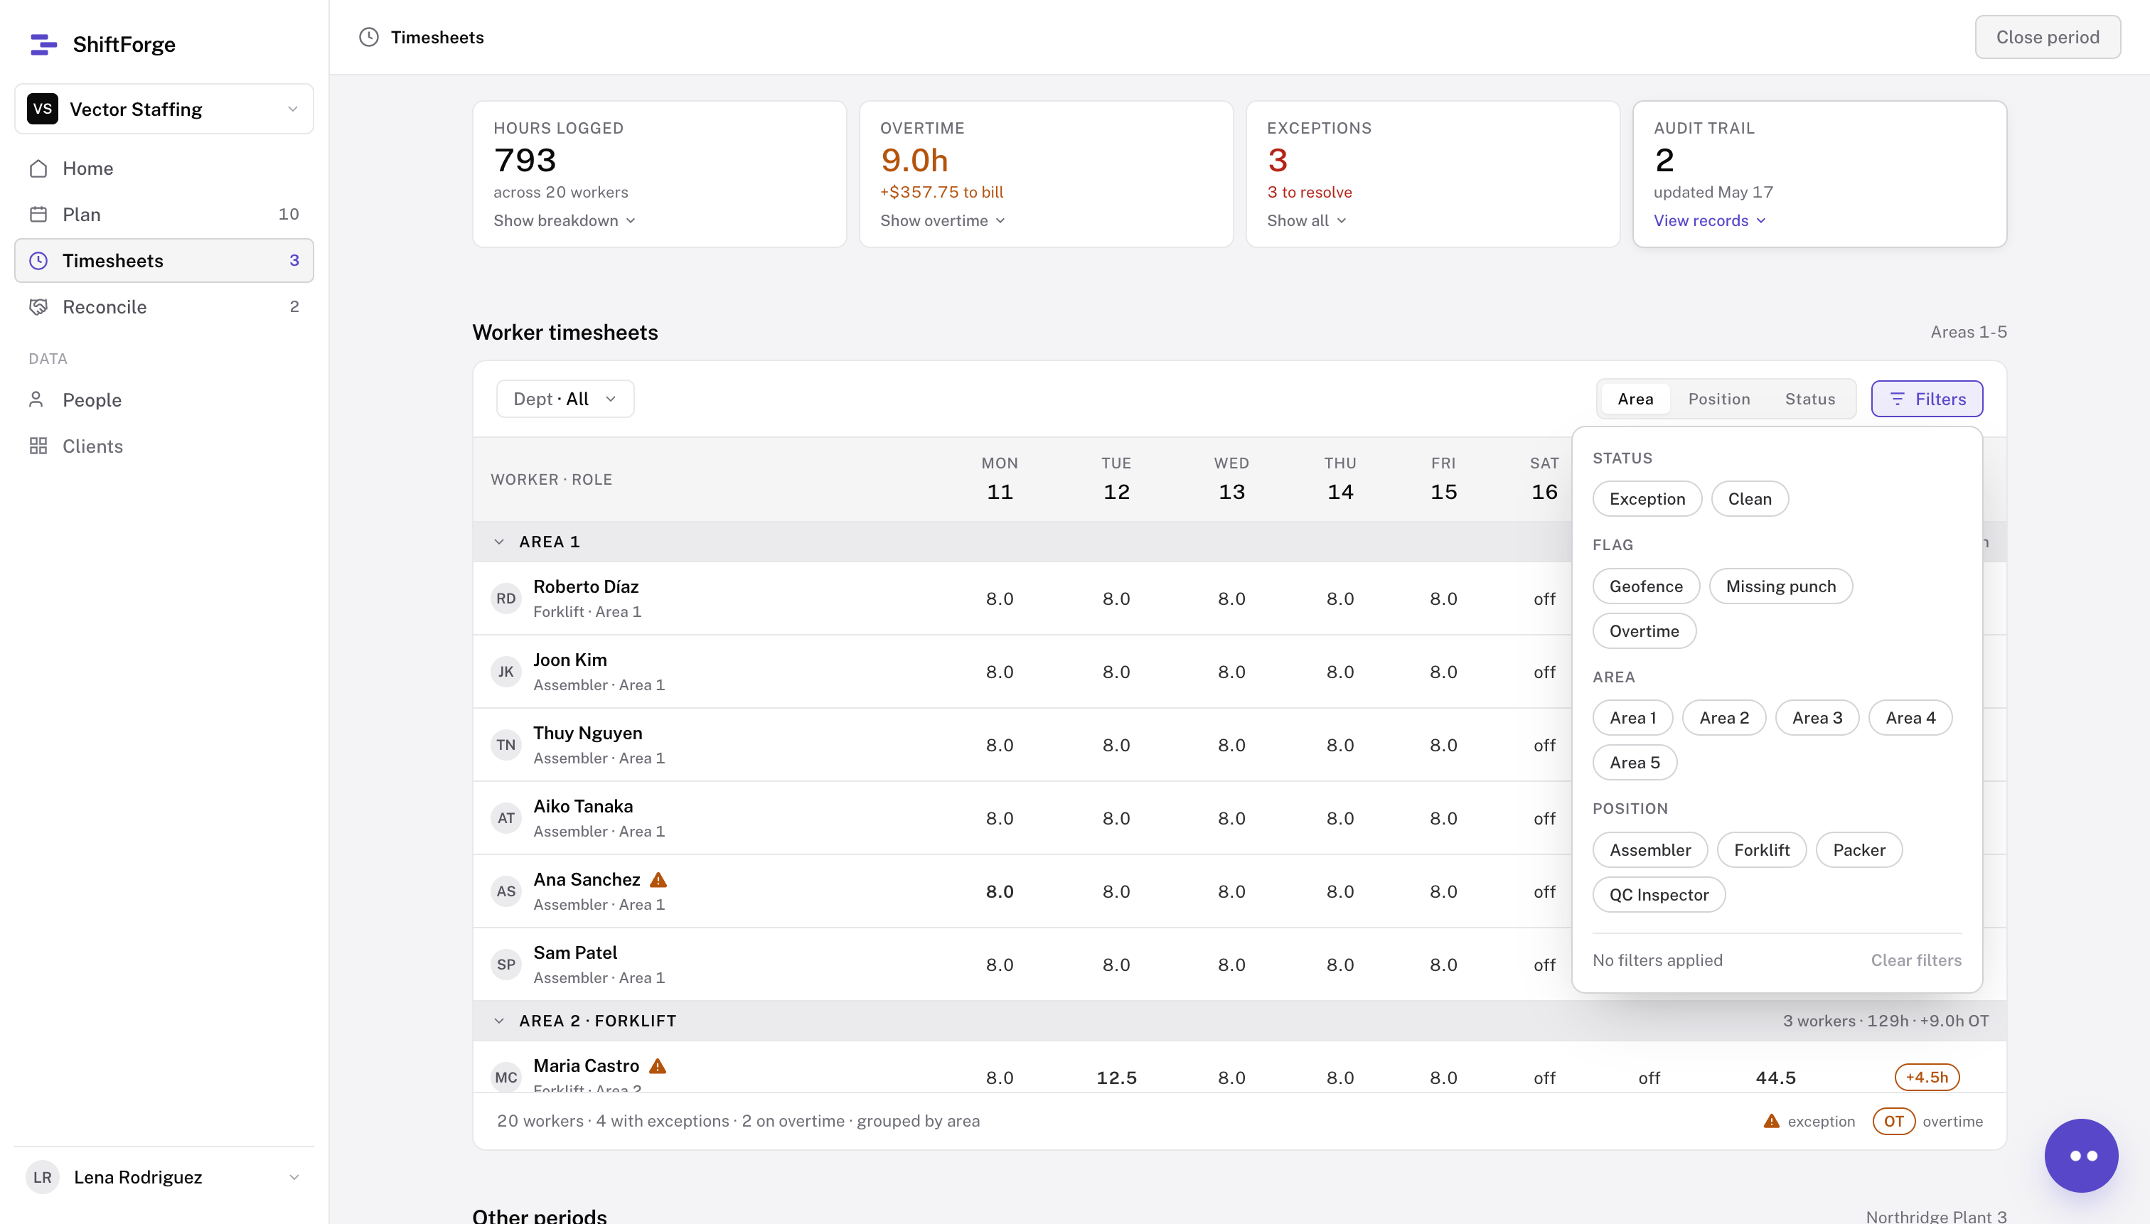The image size is (2150, 1224).
Task: Open the chat assistant bubble
Action: pyautogui.click(x=2081, y=1155)
